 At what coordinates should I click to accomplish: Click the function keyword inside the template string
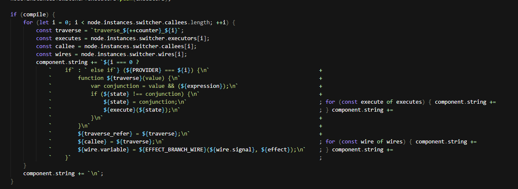pos(91,78)
